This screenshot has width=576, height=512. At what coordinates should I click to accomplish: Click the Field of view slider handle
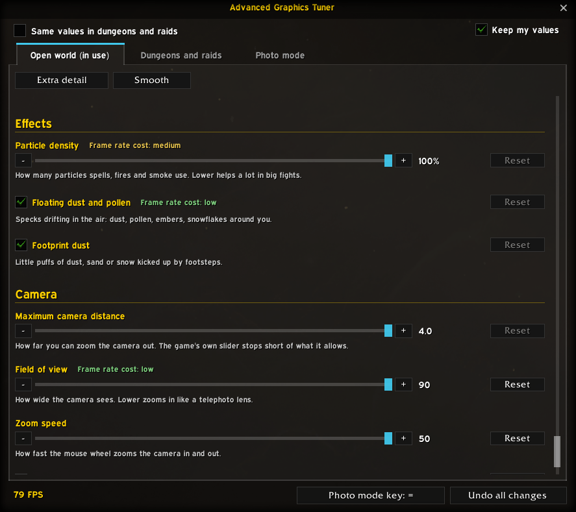tap(388, 385)
